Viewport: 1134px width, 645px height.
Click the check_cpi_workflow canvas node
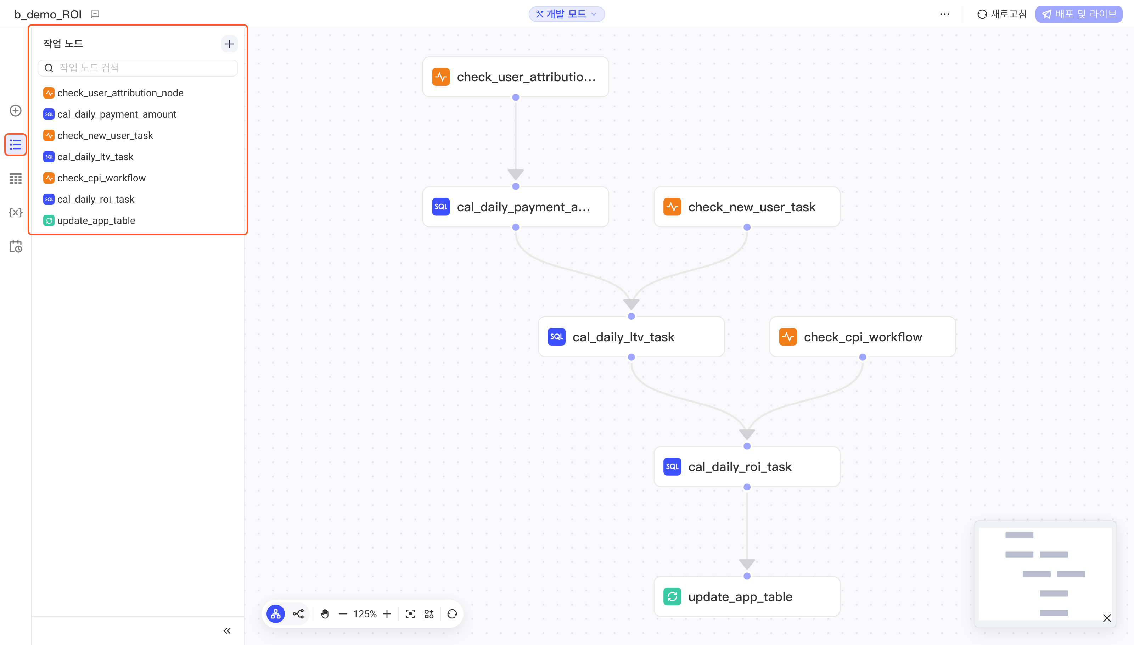(x=863, y=337)
